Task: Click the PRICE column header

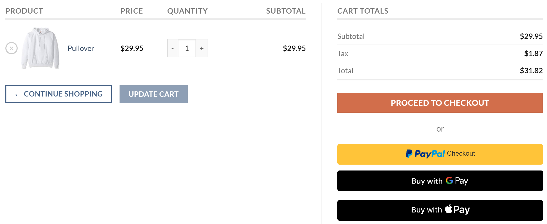Action: [x=132, y=11]
